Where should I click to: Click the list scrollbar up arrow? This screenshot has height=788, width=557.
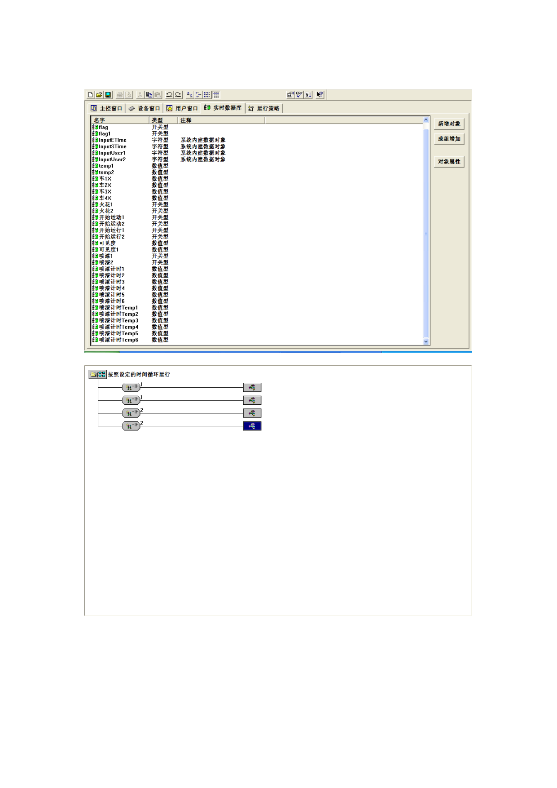pyautogui.click(x=426, y=120)
